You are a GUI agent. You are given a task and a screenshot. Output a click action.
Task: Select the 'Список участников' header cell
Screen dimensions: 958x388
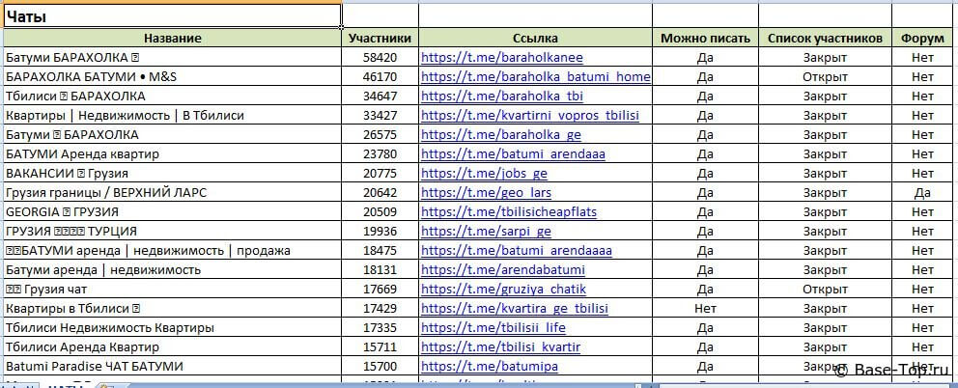pyautogui.click(x=825, y=38)
